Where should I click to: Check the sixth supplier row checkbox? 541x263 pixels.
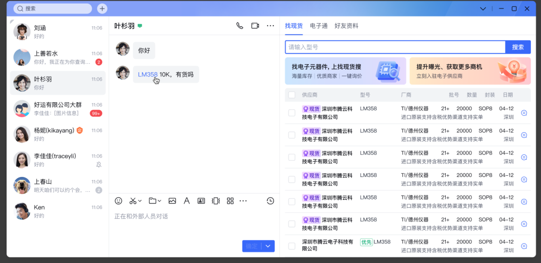[x=292, y=224]
